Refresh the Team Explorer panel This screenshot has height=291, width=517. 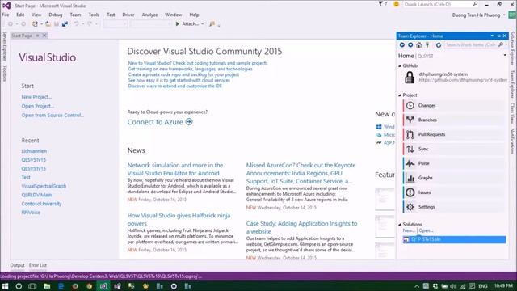tap(439, 45)
